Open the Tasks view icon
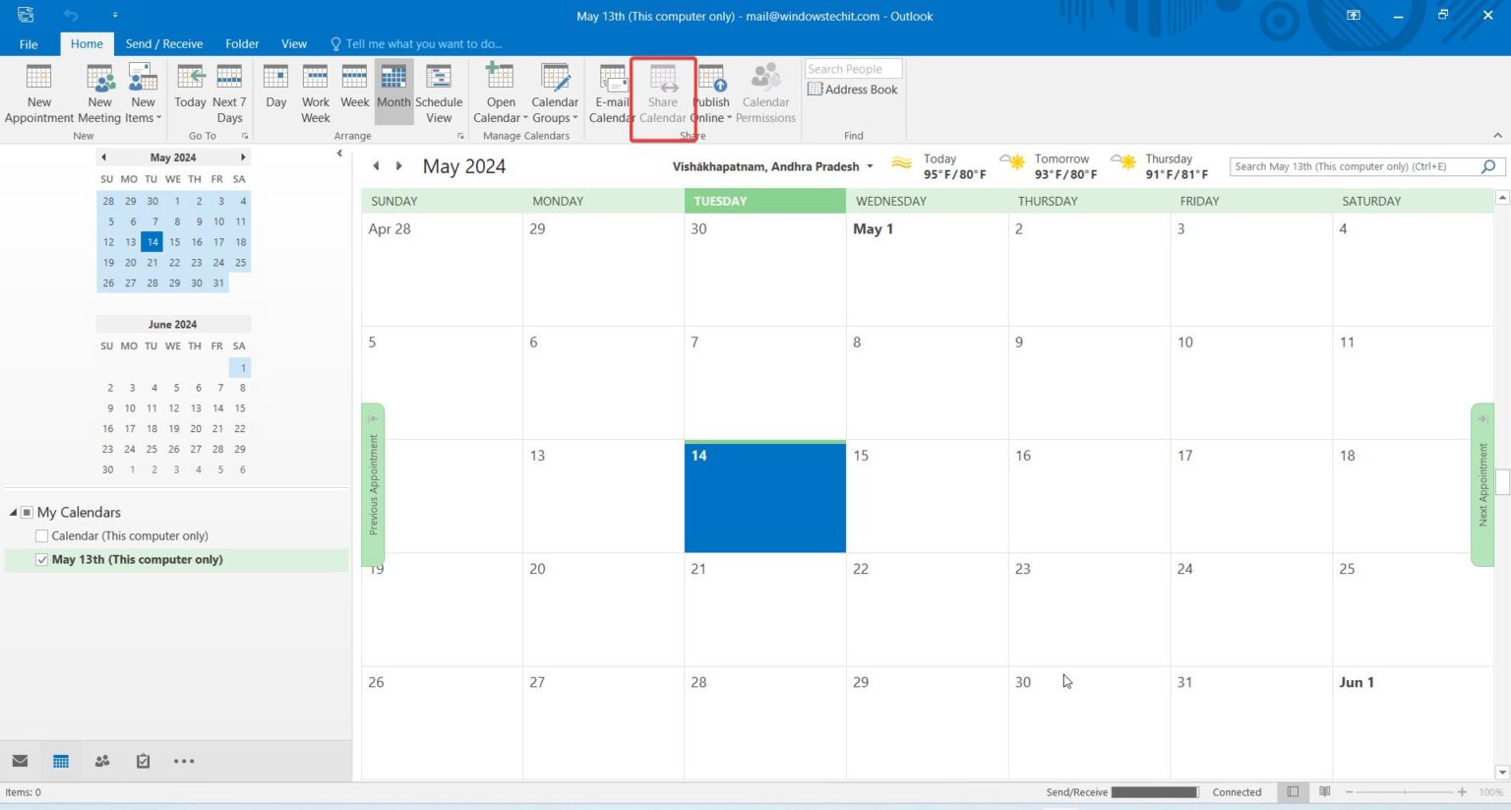 tap(143, 760)
